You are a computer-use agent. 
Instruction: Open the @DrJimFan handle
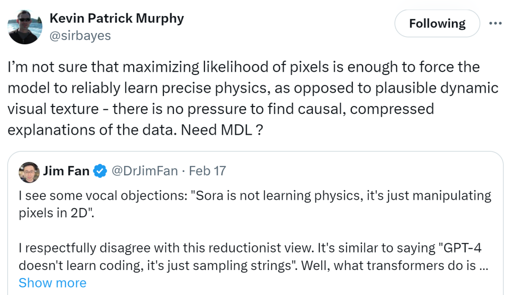click(145, 171)
